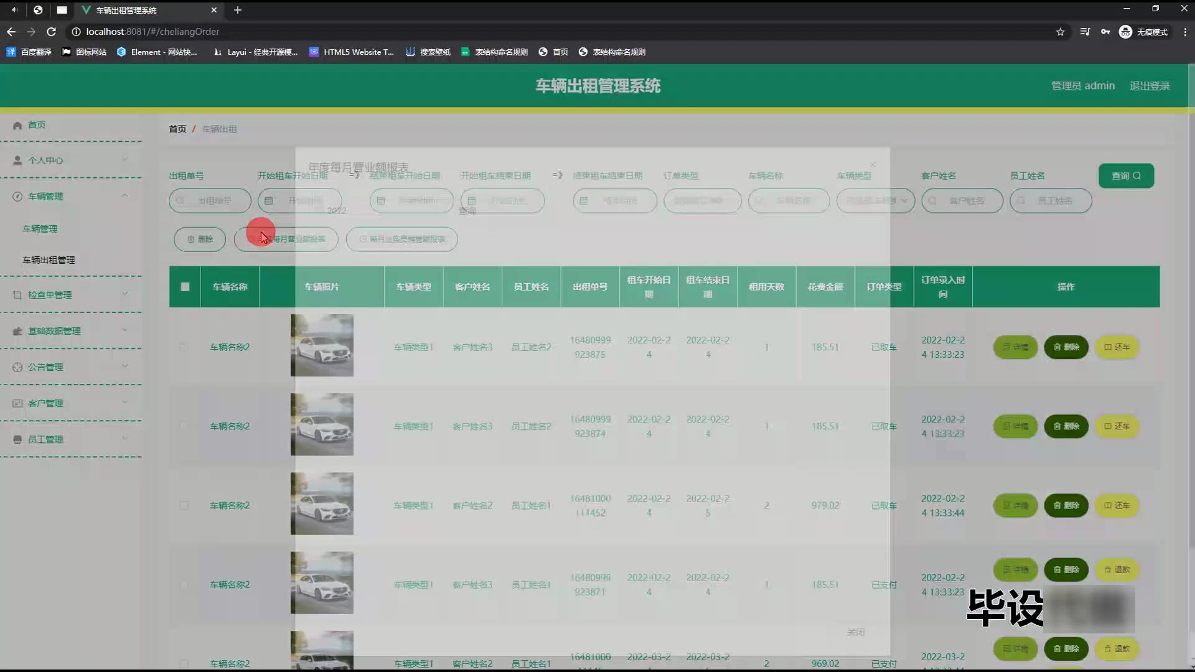Click 详情 for order ending 923875

click(x=1015, y=347)
